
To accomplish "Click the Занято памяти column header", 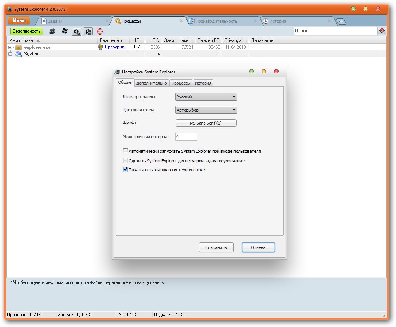I will pos(179,40).
